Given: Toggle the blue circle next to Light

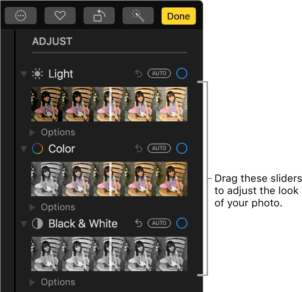Looking at the screenshot, I should click(x=181, y=73).
